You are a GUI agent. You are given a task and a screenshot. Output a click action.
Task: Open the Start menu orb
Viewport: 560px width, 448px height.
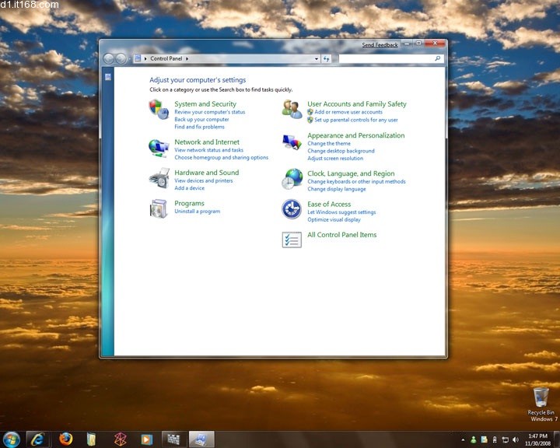[12, 439]
